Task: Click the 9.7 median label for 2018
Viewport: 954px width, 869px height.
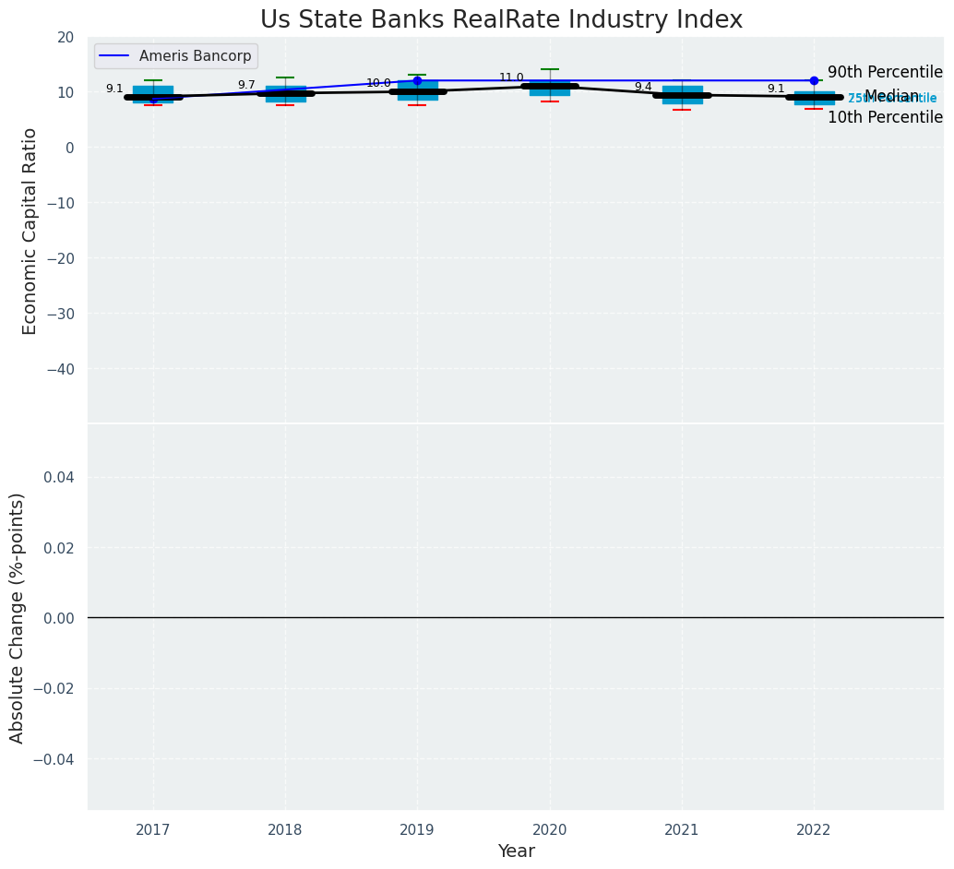Action: tap(246, 85)
